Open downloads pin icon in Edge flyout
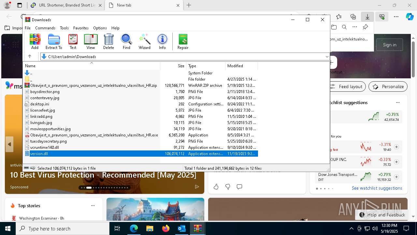 pyautogui.click(x=365, y=27)
